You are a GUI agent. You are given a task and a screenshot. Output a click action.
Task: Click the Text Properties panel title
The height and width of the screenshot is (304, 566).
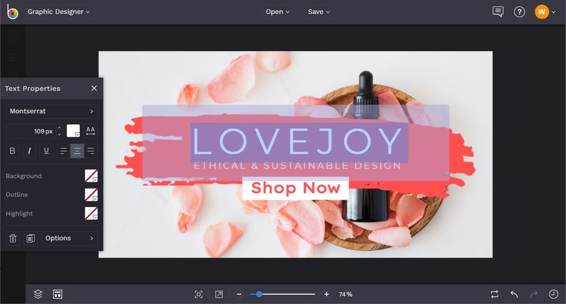point(32,89)
